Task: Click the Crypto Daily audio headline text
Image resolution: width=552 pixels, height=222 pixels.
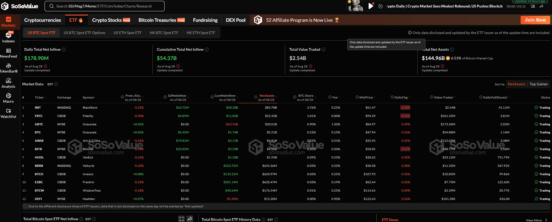Action: pos(444,6)
